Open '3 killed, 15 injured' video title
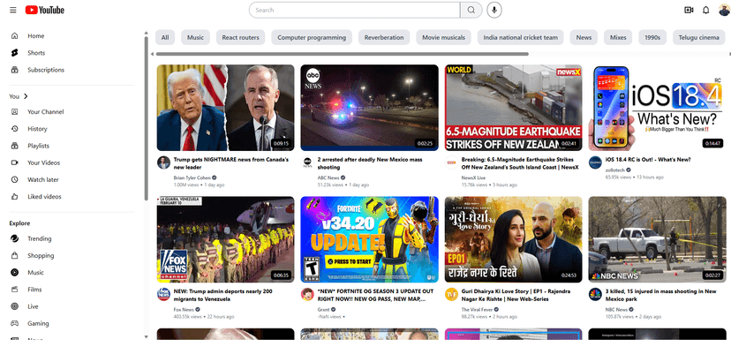Viewport: 731px width, 347px height. [660, 295]
